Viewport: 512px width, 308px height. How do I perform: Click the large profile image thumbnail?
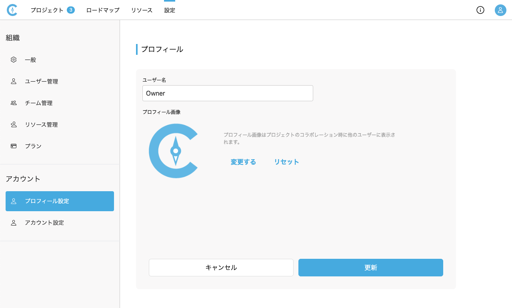pyautogui.click(x=174, y=151)
